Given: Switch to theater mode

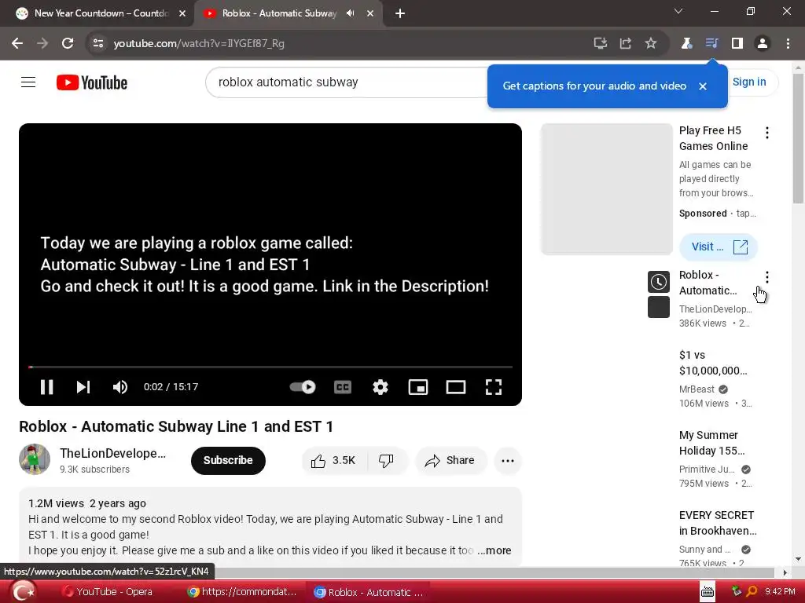Looking at the screenshot, I should pos(456,387).
